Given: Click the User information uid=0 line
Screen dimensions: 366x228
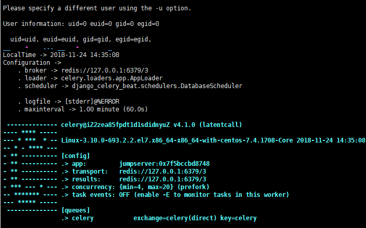Looking at the screenshot, I should coord(81,24).
